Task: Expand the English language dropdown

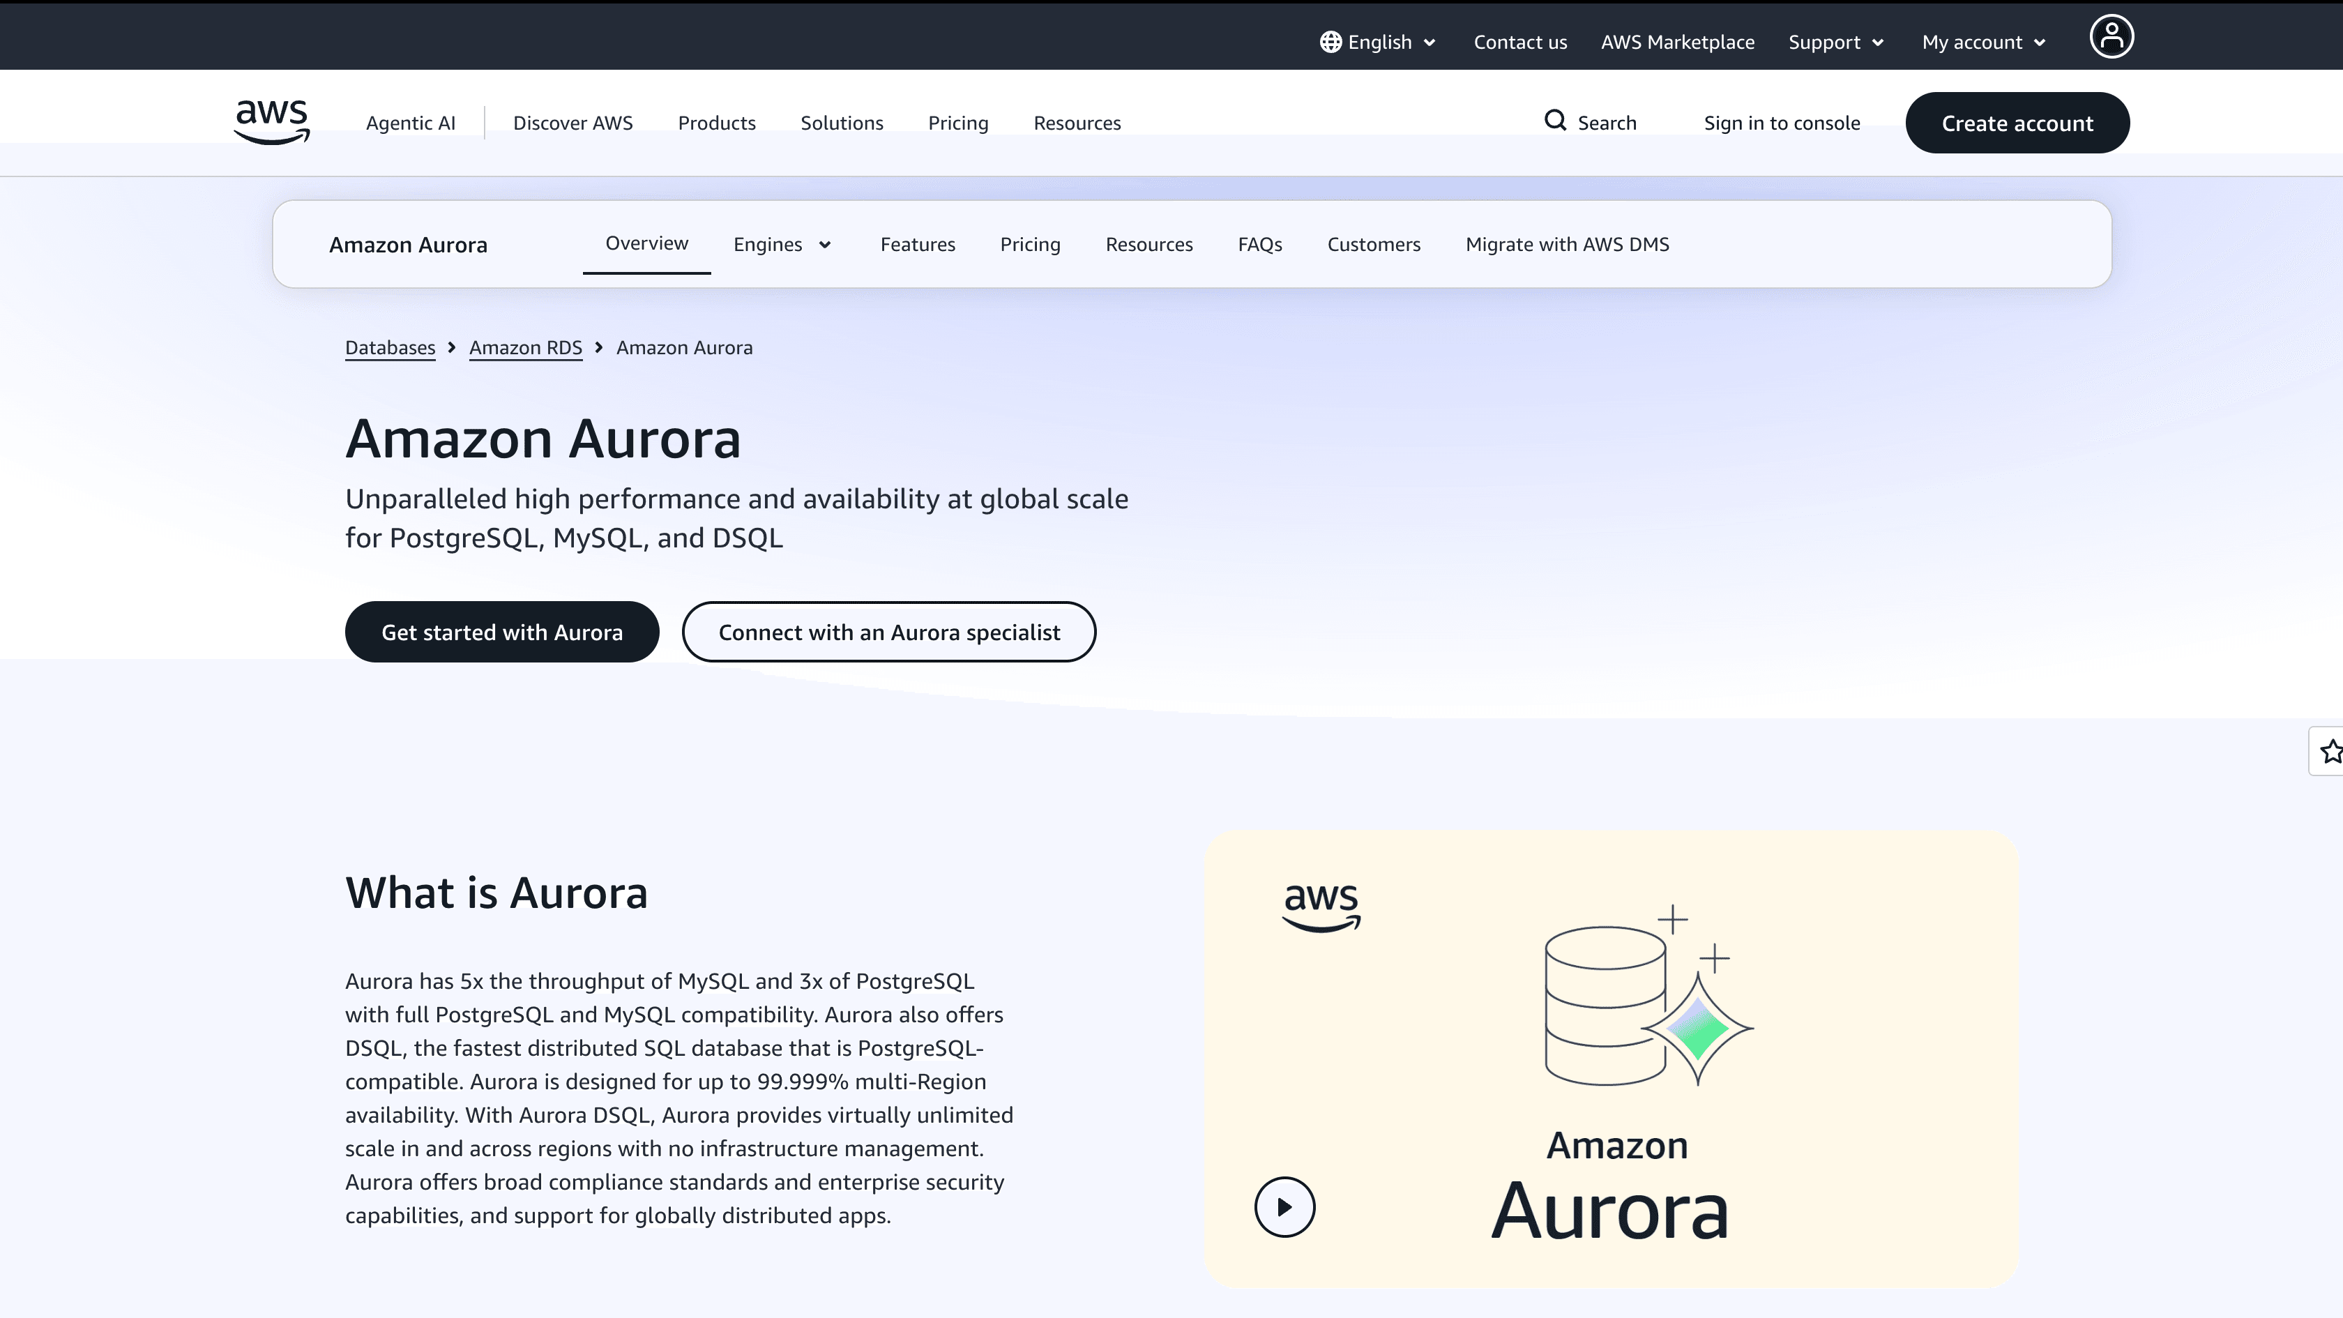Action: (1379, 43)
